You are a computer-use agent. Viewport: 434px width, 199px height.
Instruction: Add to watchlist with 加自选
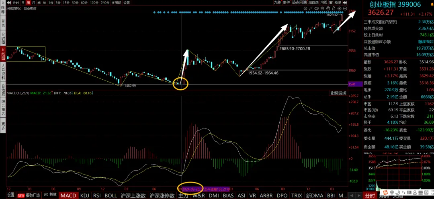click(313, 2)
